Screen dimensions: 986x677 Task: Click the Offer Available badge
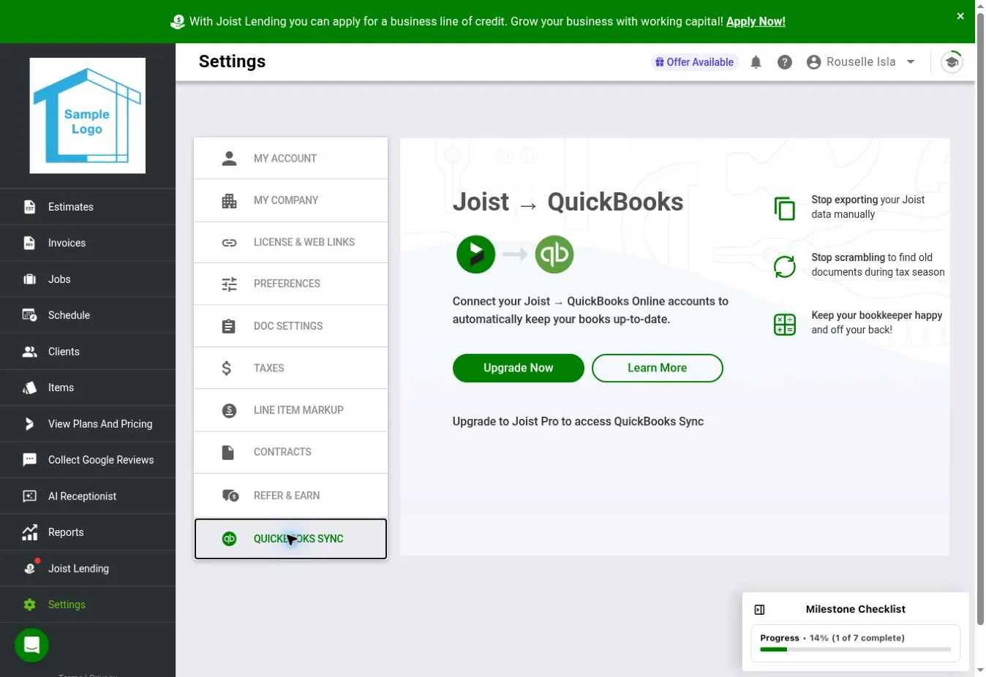pyautogui.click(x=694, y=62)
